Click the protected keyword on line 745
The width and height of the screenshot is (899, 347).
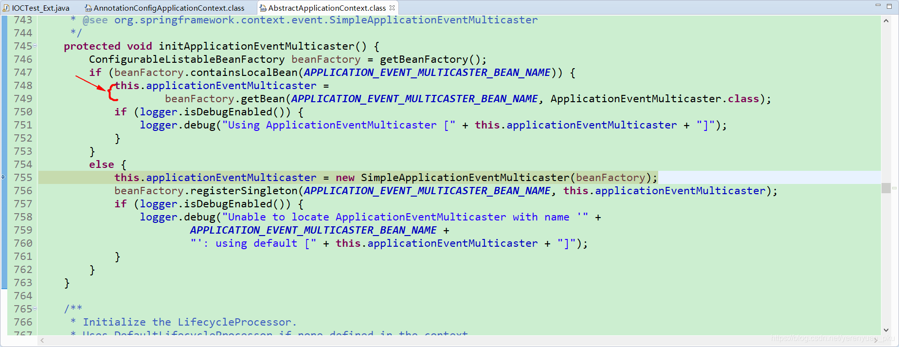(x=92, y=46)
